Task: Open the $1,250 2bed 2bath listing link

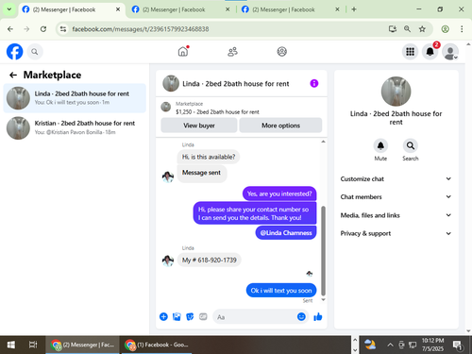Action: tap(217, 111)
